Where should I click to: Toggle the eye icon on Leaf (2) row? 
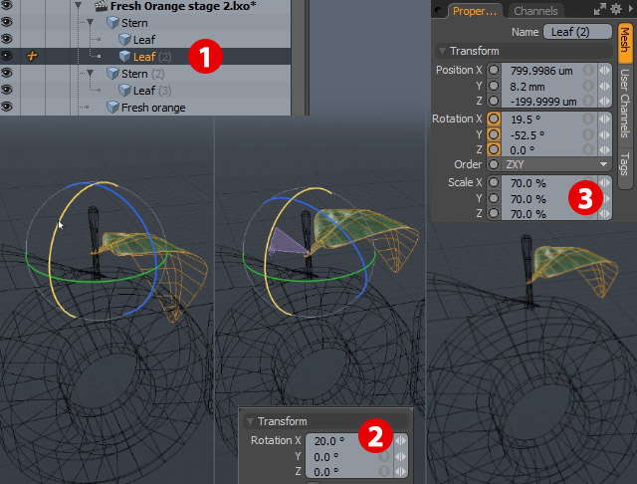point(7,55)
